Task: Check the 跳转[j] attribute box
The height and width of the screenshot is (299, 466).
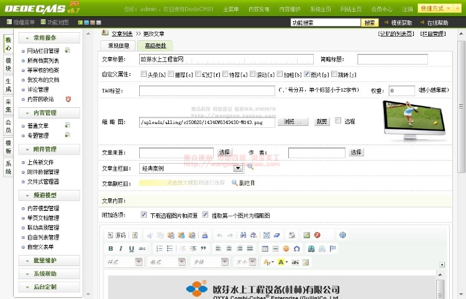Action: click(334, 74)
